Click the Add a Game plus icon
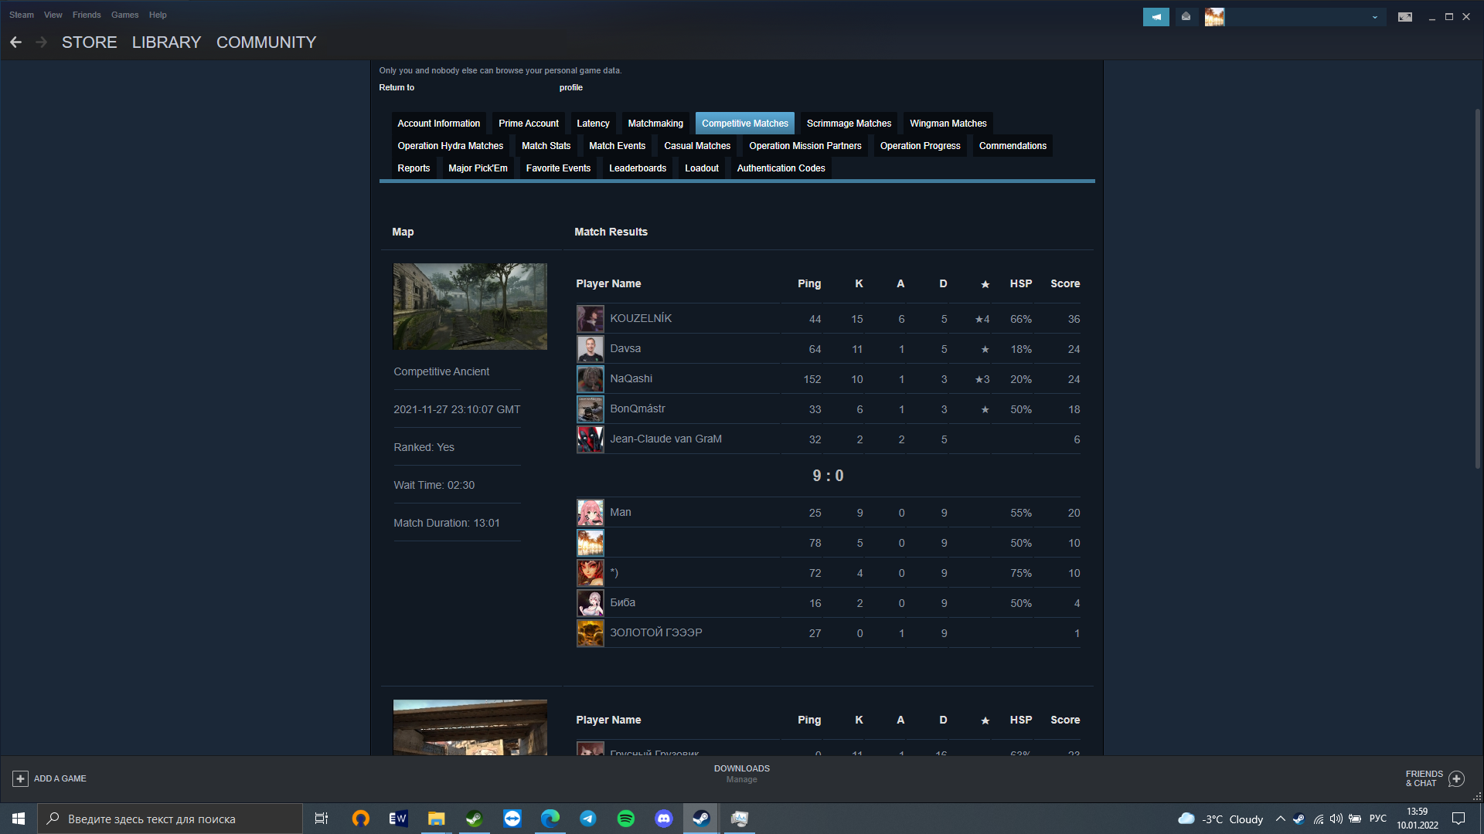Screen dimensions: 1484x834 (x=21, y=778)
